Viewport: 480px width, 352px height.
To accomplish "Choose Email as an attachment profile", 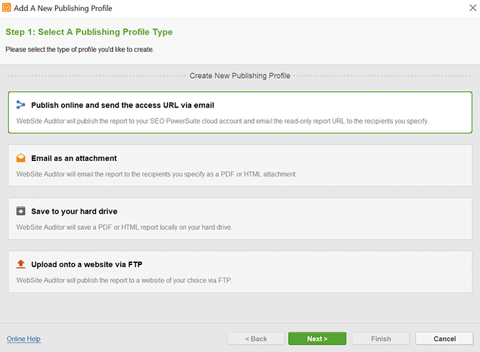I will (x=240, y=166).
